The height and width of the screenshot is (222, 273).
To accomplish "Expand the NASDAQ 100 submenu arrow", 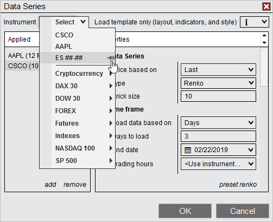I will (111, 148).
